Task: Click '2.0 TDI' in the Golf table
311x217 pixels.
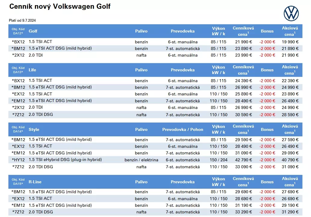Action: [x=36, y=55]
